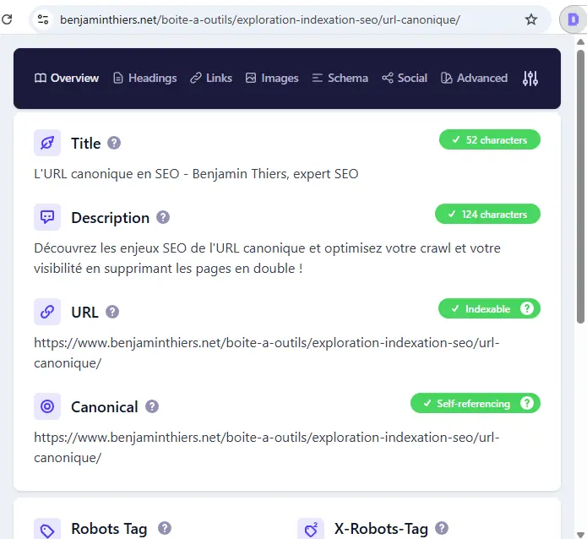Bookmark this page with the star icon

(531, 19)
